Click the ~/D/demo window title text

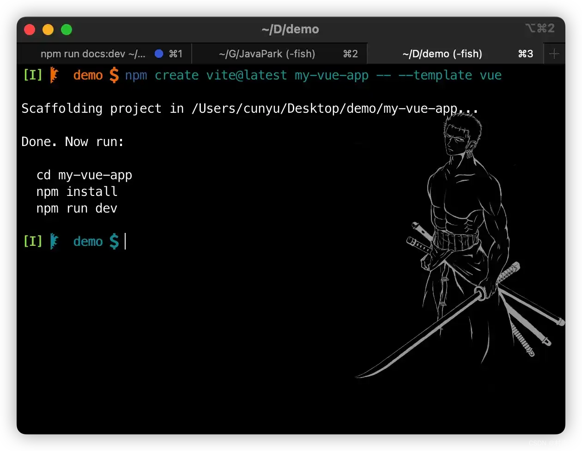tap(290, 30)
